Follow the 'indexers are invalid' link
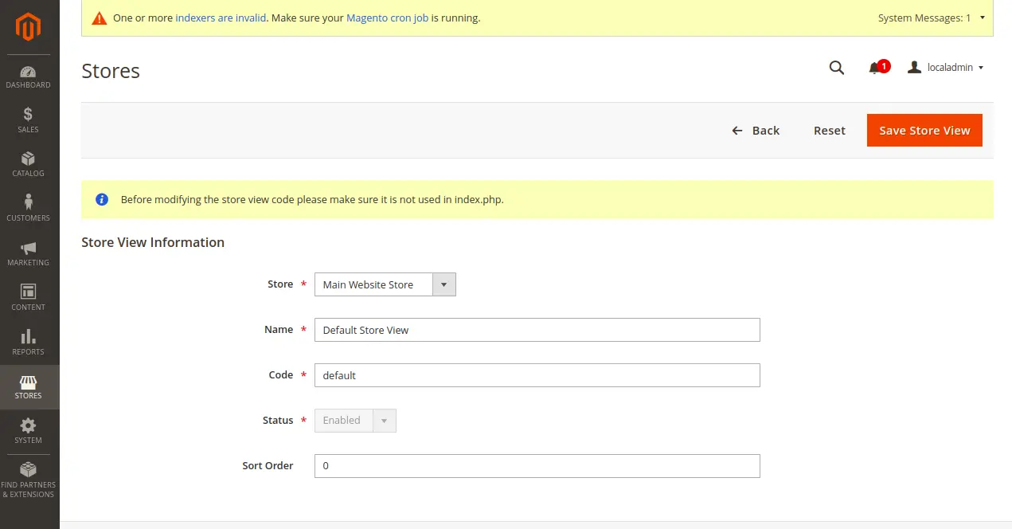 [x=221, y=18]
